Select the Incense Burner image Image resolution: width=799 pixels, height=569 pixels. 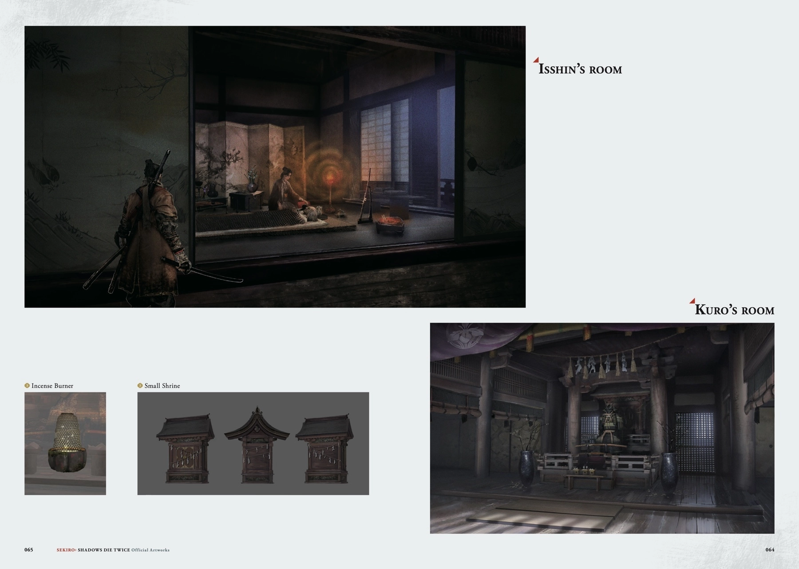[65, 443]
